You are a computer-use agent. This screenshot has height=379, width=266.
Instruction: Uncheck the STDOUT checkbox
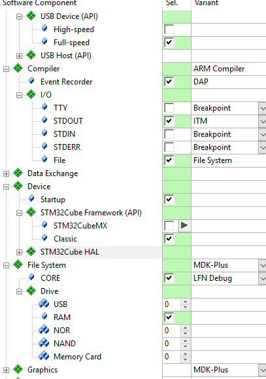click(169, 121)
